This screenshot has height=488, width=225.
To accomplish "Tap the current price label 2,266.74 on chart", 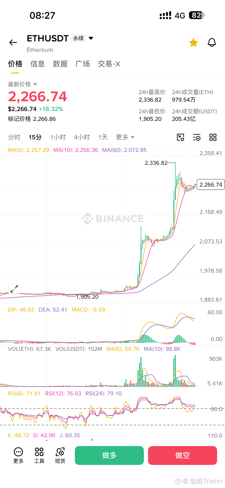I will pos(211,185).
